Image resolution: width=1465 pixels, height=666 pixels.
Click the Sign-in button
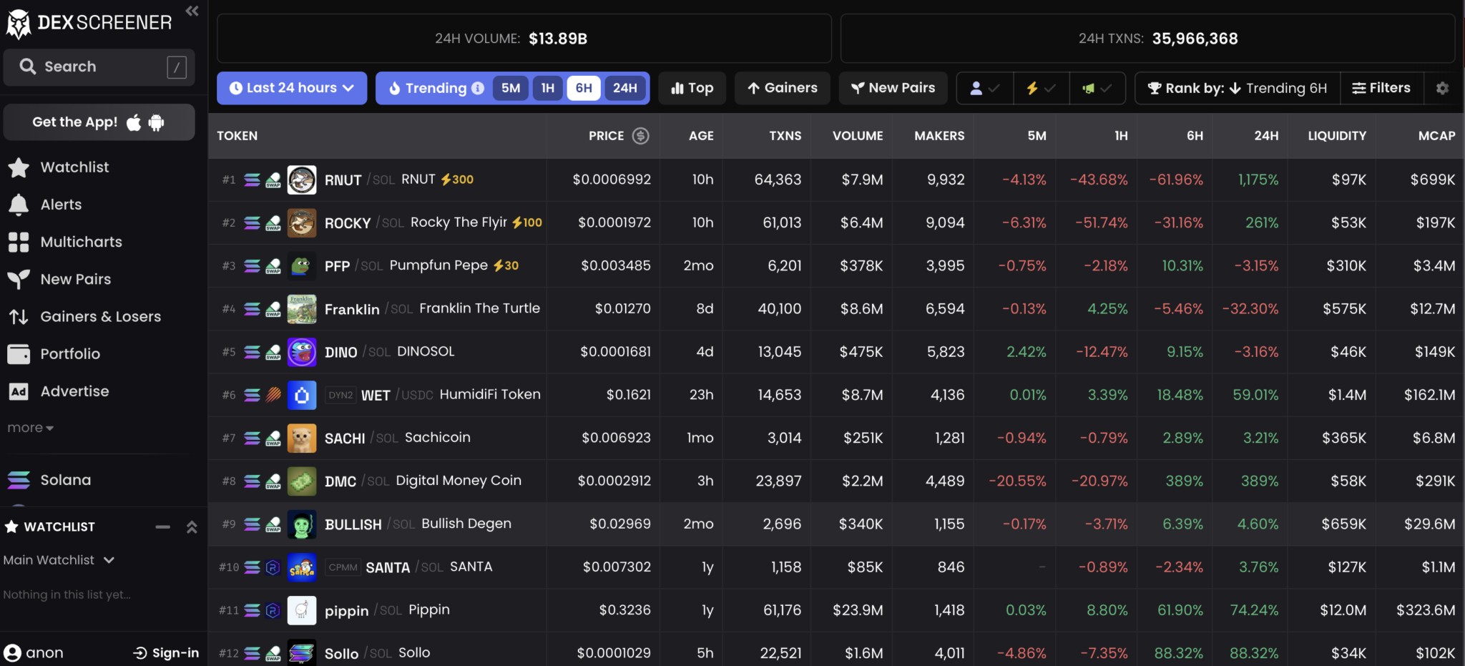point(166,653)
